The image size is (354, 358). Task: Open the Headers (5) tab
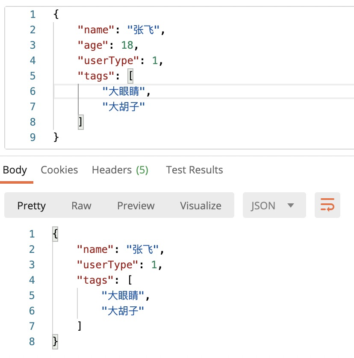click(120, 170)
